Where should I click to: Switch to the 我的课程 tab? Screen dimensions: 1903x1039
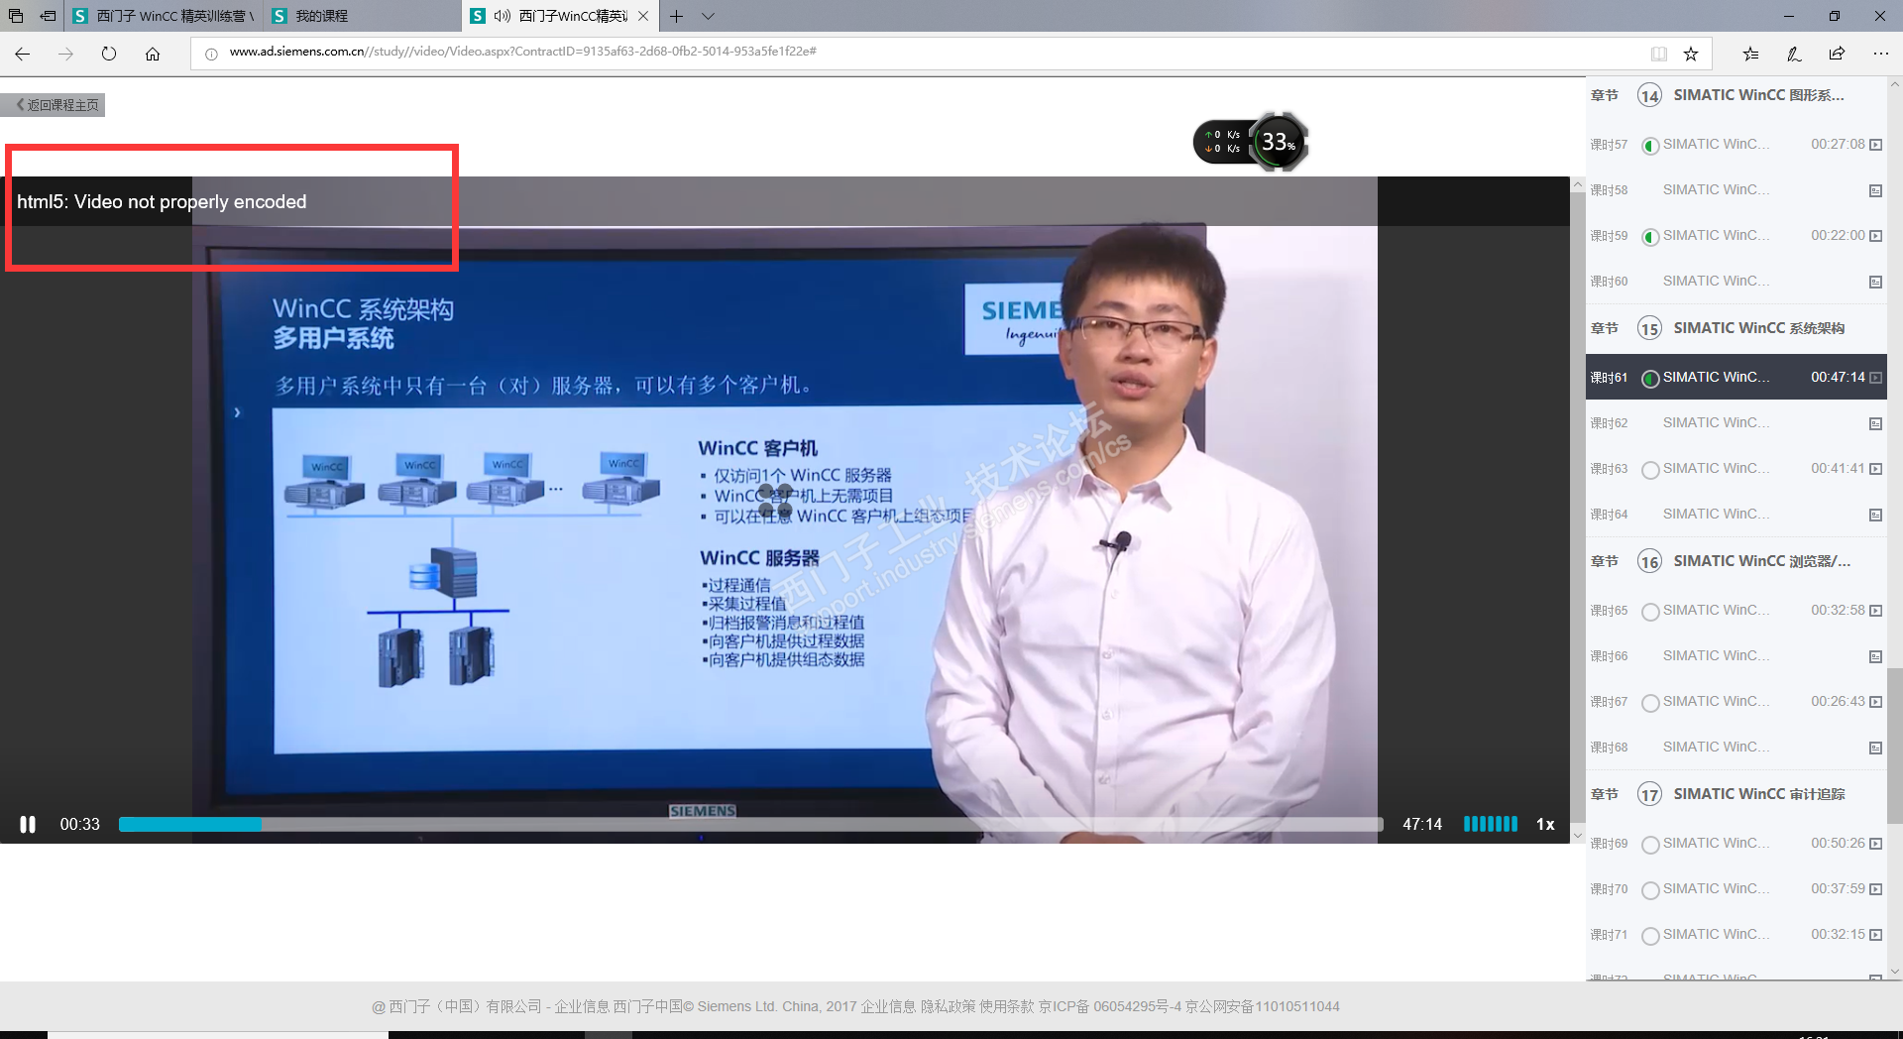point(362,16)
